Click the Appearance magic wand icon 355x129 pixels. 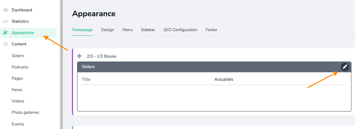click(x=6, y=33)
